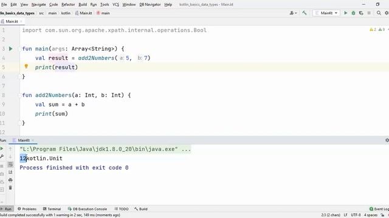The height and width of the screenshot is (218, 389).
Task: Open the Build tool window
Action: [141, 209]
